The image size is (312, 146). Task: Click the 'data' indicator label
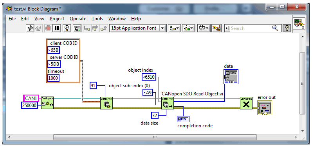(x=228, y=66)
